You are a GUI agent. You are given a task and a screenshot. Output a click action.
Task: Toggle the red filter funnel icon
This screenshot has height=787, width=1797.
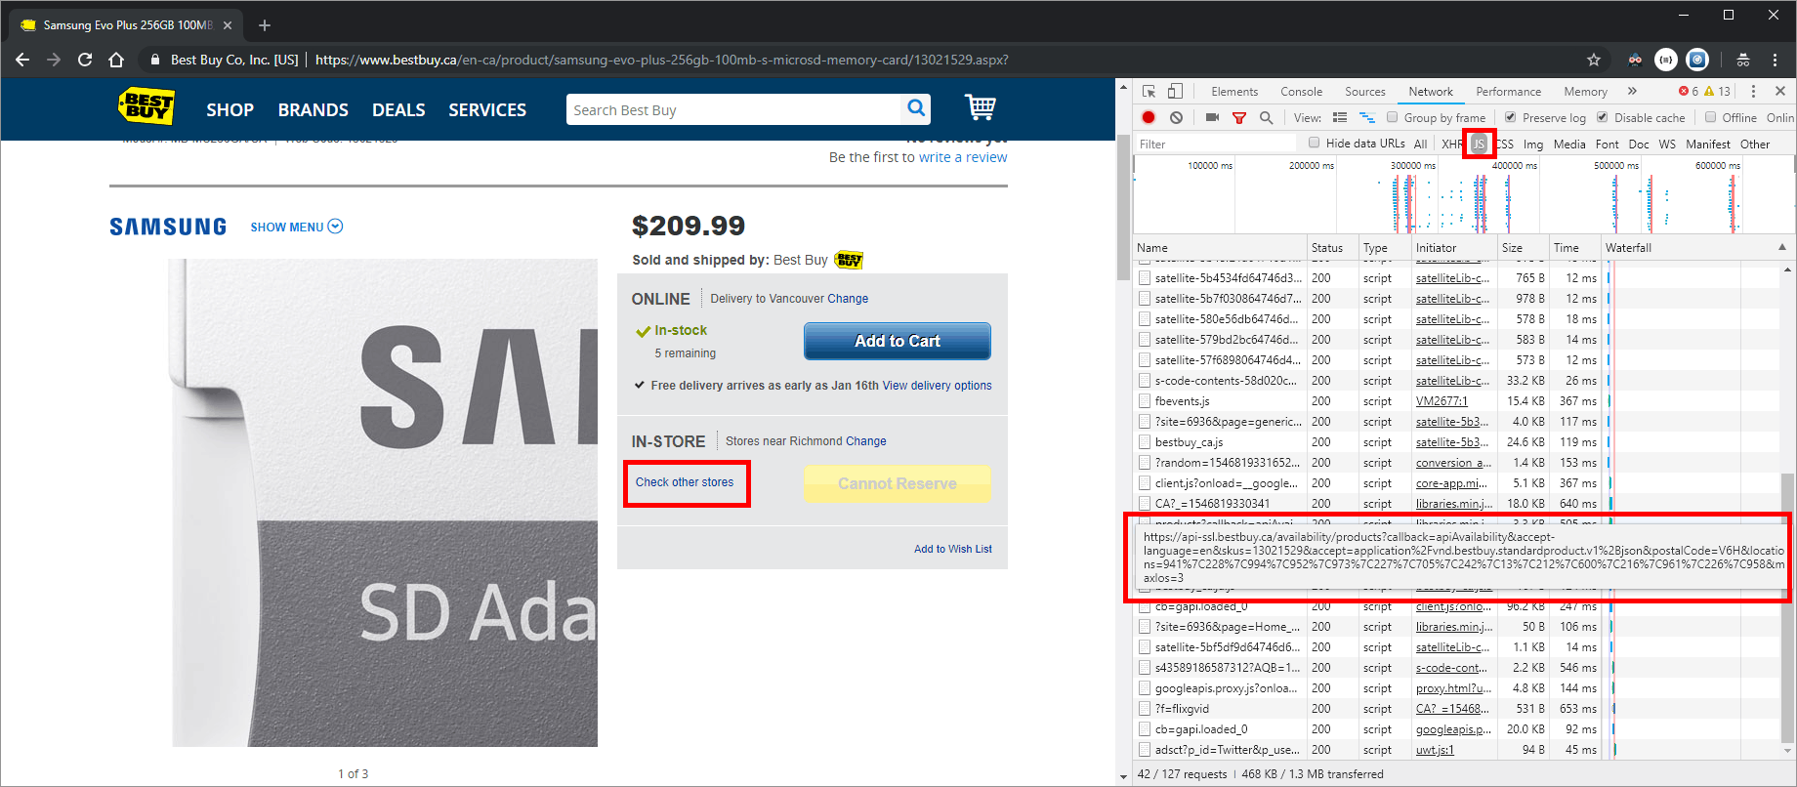coord(1239,118)
